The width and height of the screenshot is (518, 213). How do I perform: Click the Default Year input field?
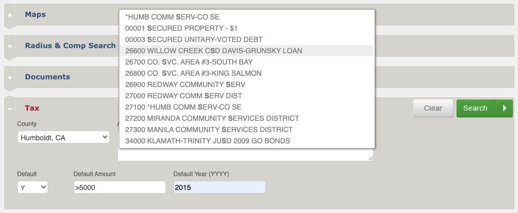click(x=220, y=187)
